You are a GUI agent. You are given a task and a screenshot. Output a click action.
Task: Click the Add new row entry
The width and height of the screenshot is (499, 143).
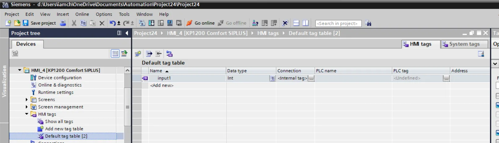coord(162,85)
